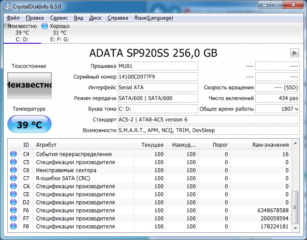Click the Буква тома field C: D:
This screenshot has height=240, width=307.
pyautogui.click(x=158, y=109)
